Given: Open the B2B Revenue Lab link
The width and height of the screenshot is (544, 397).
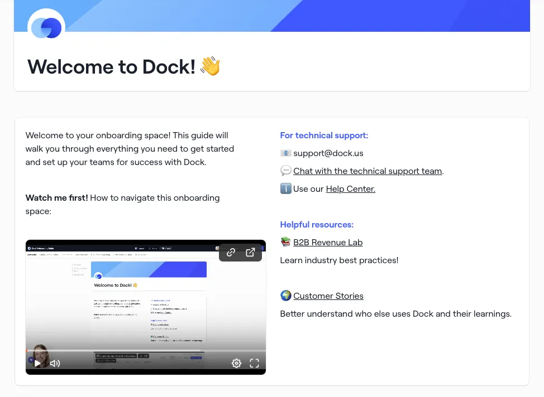Looking at the screenshot, I should tap(328, 243).
